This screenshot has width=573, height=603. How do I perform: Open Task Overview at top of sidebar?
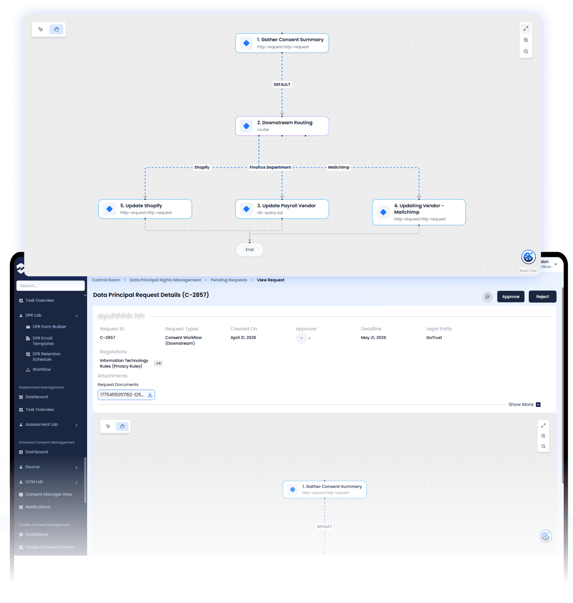click(40, 300)
